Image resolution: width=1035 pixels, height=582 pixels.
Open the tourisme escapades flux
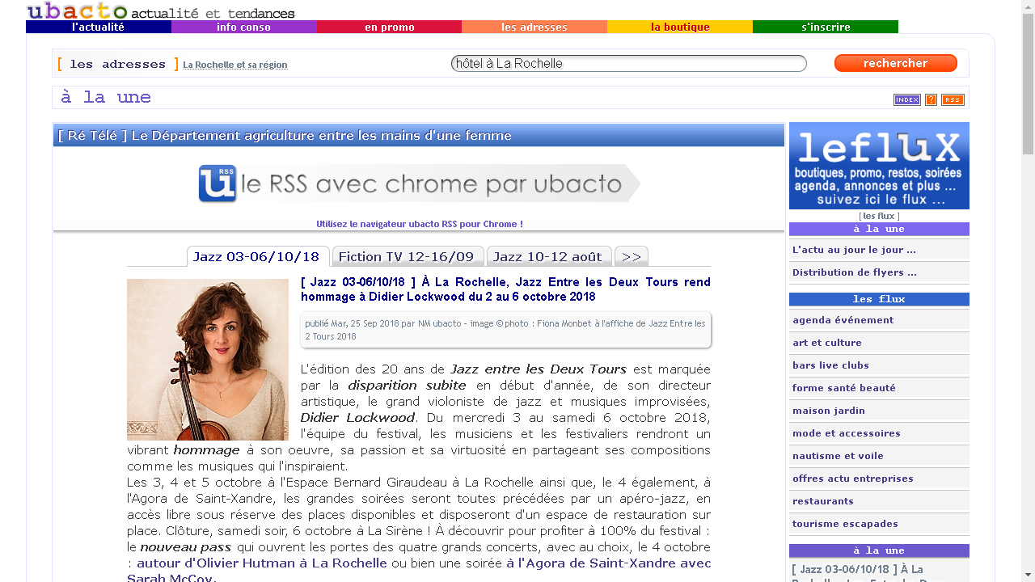[879, 524]
